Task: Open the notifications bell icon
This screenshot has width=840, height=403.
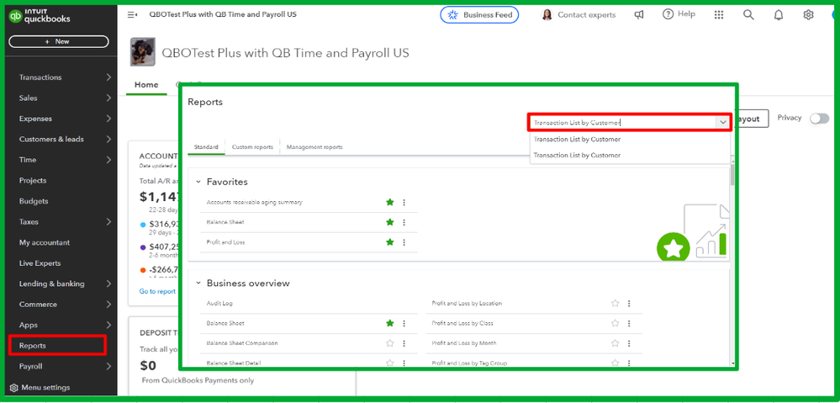Action: pos(779,15)
